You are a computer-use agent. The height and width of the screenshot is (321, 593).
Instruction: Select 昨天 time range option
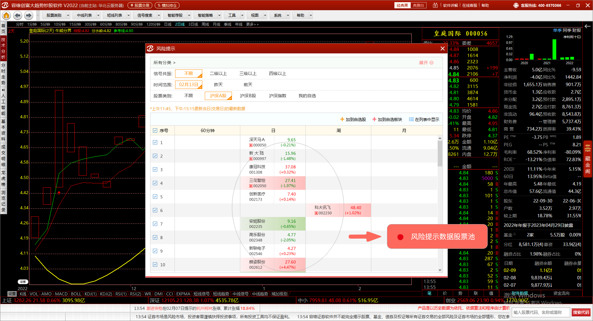[x=218, y=85]
